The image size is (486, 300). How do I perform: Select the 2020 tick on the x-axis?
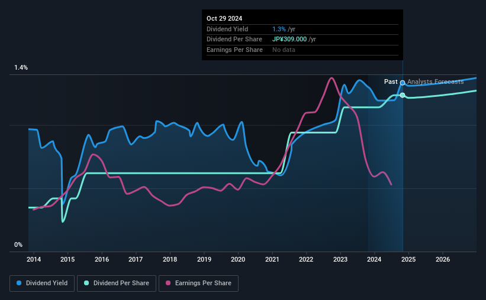pos(238,259)
